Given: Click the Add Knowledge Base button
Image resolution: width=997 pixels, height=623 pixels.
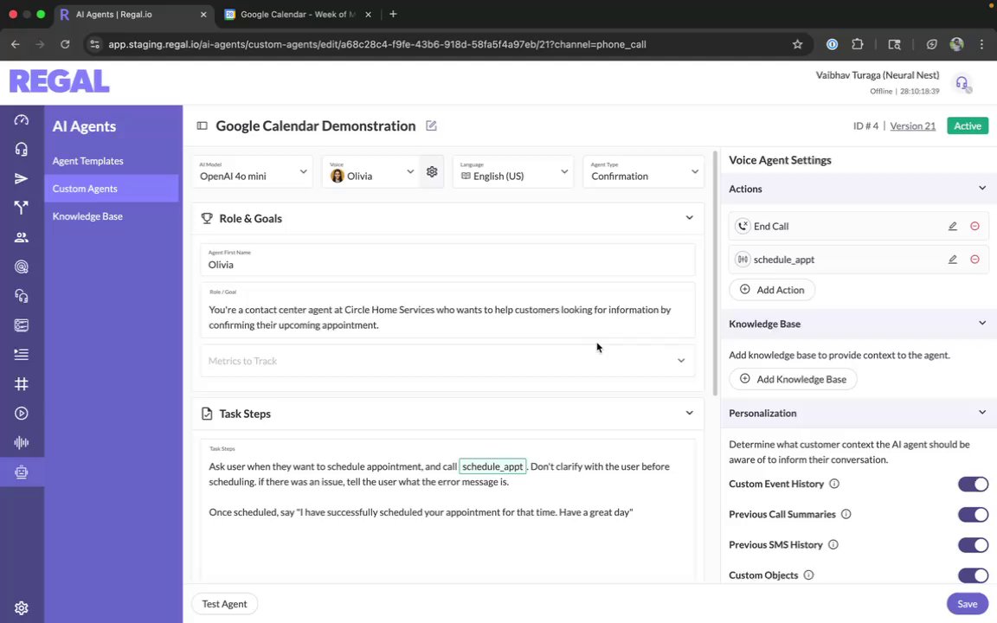Looking at the screenshot, I should coord(793,379).
